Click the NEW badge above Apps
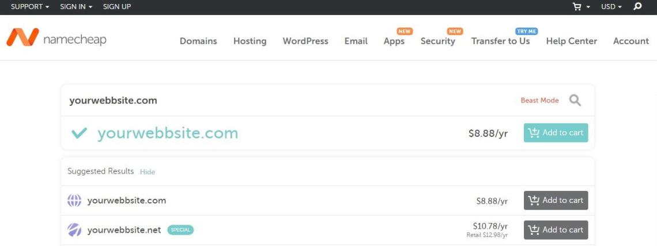Image resolution: width=657 pixels, height=246 pixels. [405, 31]
